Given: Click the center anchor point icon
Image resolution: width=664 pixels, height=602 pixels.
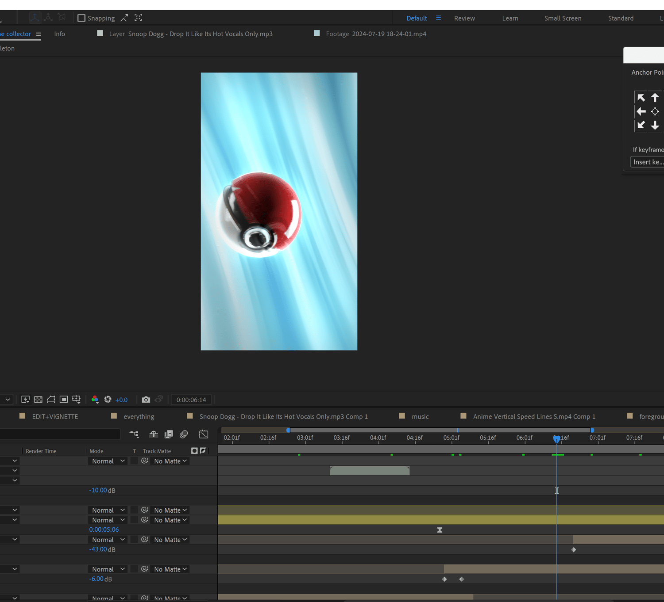Looking at the screenshot, I should [655, 111].
